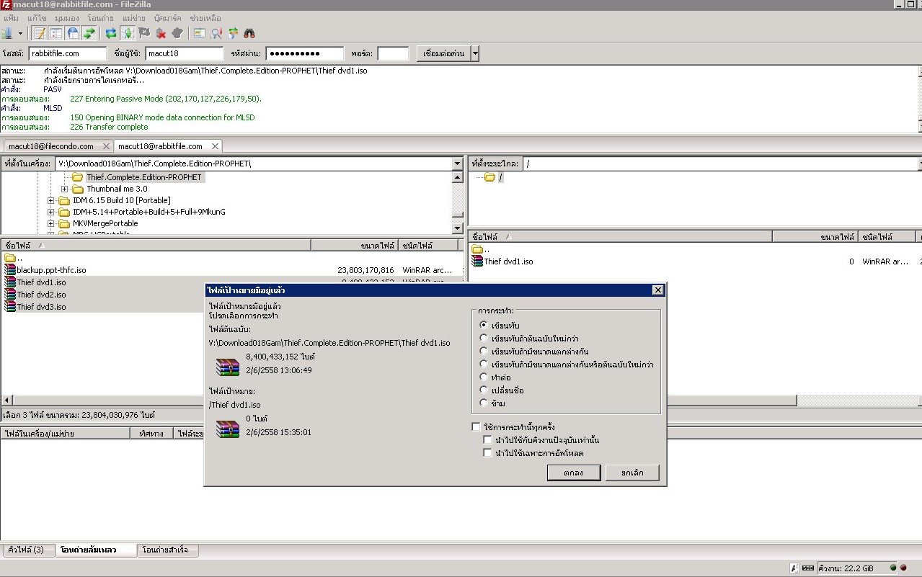922x577 pixels.
Task: Open the แฟ้ม menu
Action: coord(11,17)
